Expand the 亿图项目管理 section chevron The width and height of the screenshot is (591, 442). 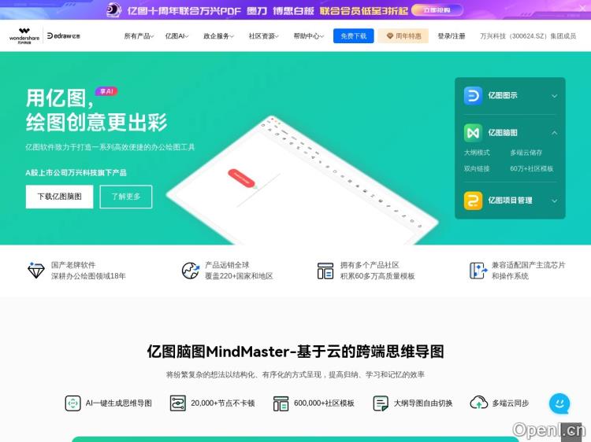point(555,201)
